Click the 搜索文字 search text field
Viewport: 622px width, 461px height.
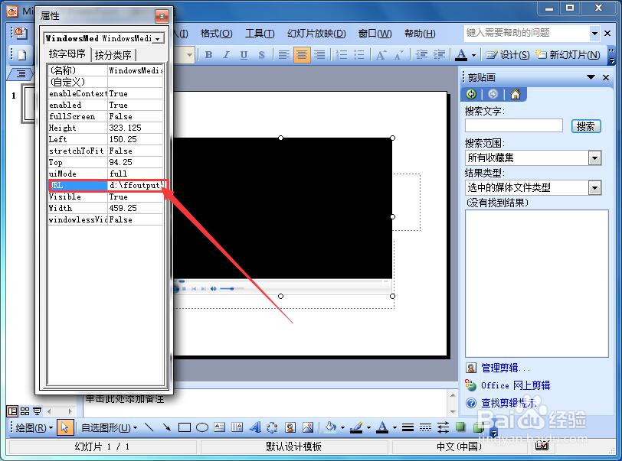[514, 125]
